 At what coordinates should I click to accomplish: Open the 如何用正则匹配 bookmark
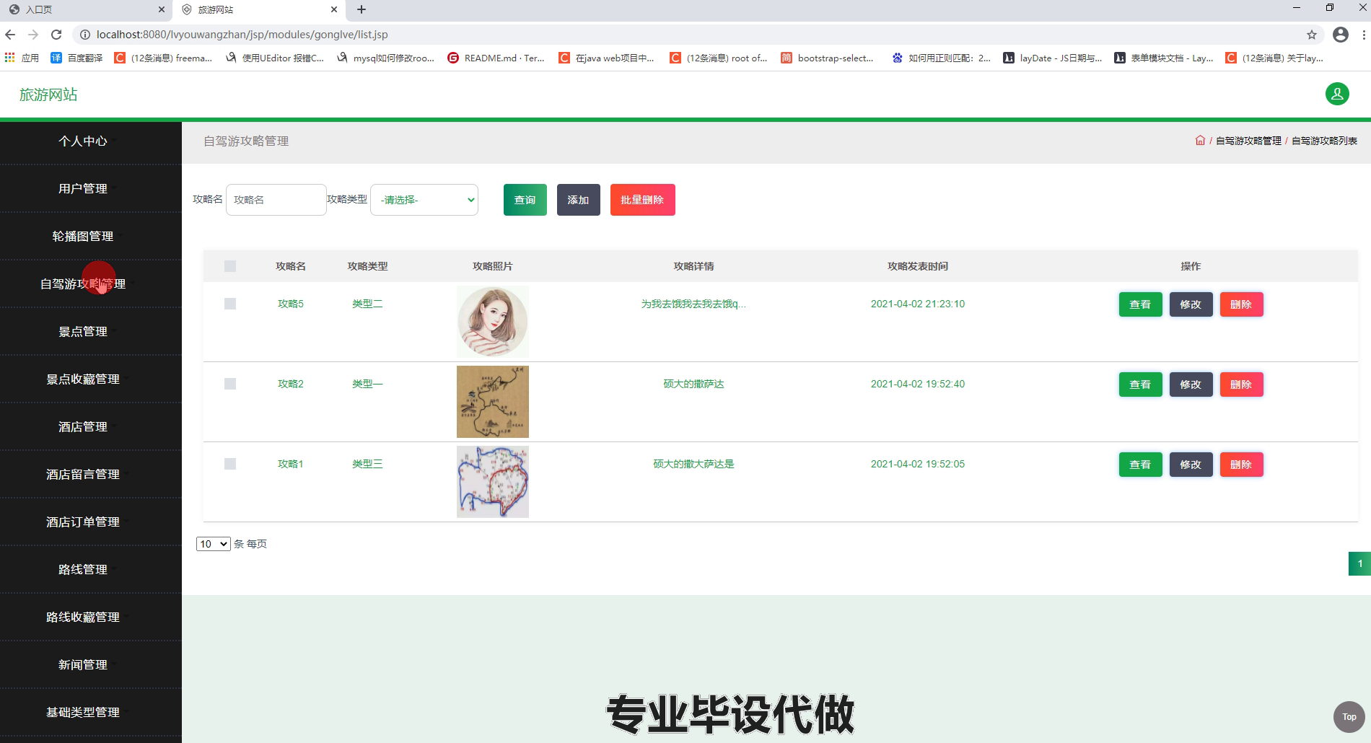click(941, 58)
